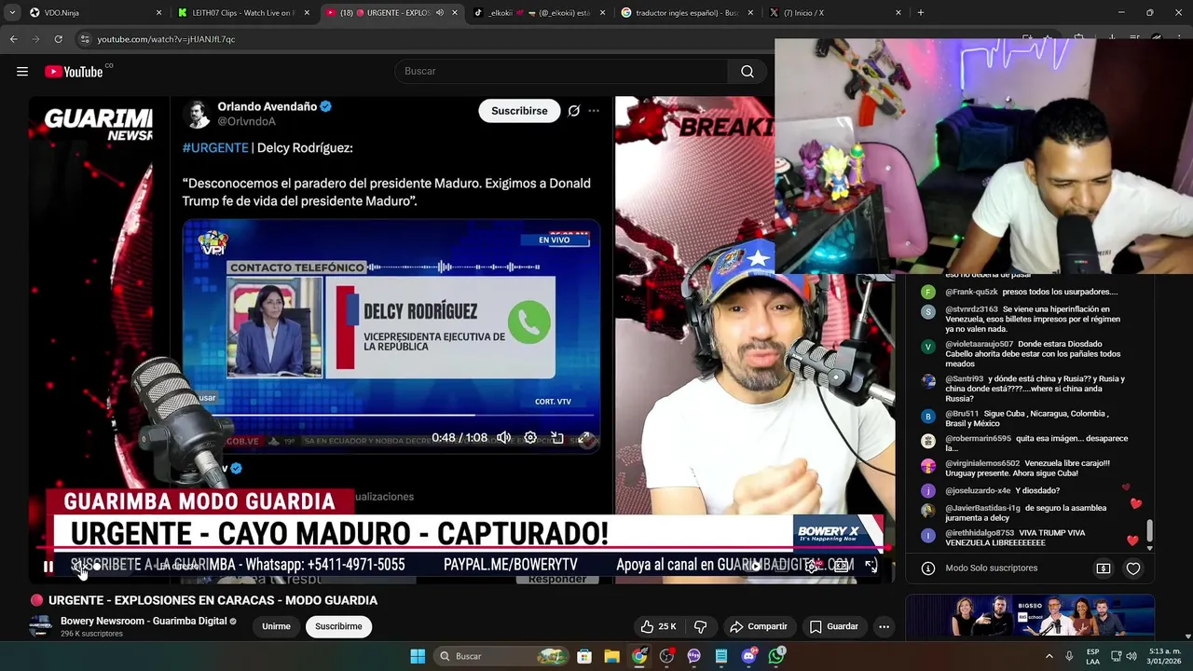Dislike the live stream video
The image size is (1193, 671).
coord(701,626)
